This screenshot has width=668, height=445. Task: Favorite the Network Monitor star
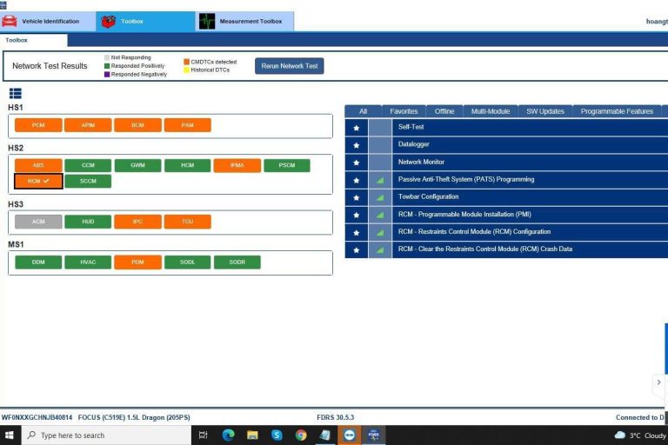click(357, 163)
